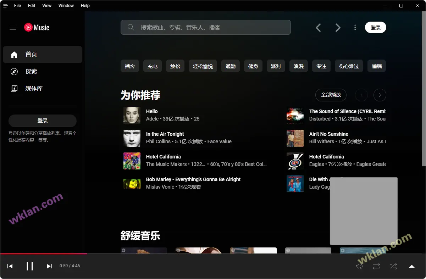Select the 专注 focus chip

pyautogui.click(x=321, y=66)
